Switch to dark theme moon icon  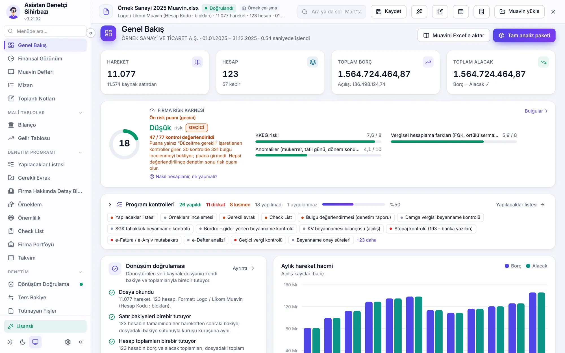pyautogui.click(x=23, y=342)
